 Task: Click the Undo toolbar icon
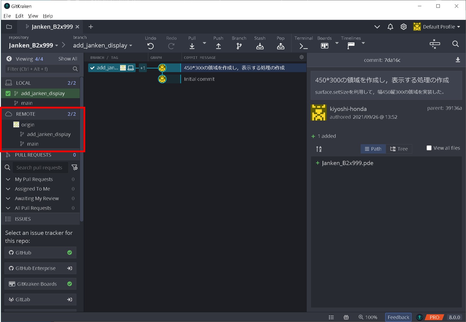pyautogui.click(x=150, y=46)
